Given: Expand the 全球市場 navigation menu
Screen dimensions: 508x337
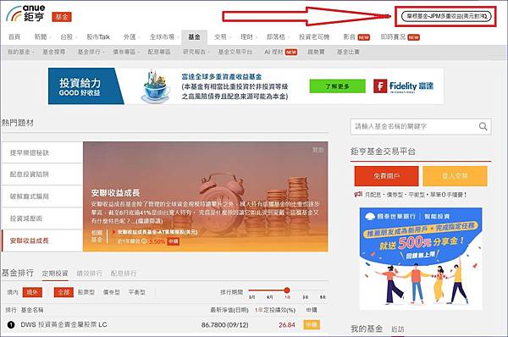Looking at the screenshot, I should [164, 37].
